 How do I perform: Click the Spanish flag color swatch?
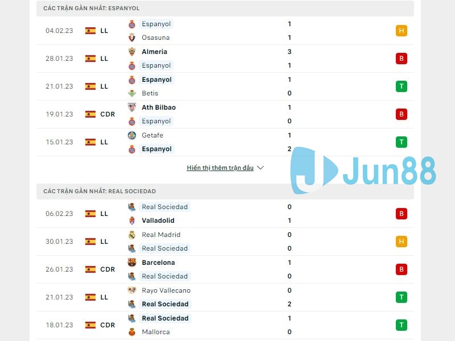pyautogui.click(x=90, y=31)
